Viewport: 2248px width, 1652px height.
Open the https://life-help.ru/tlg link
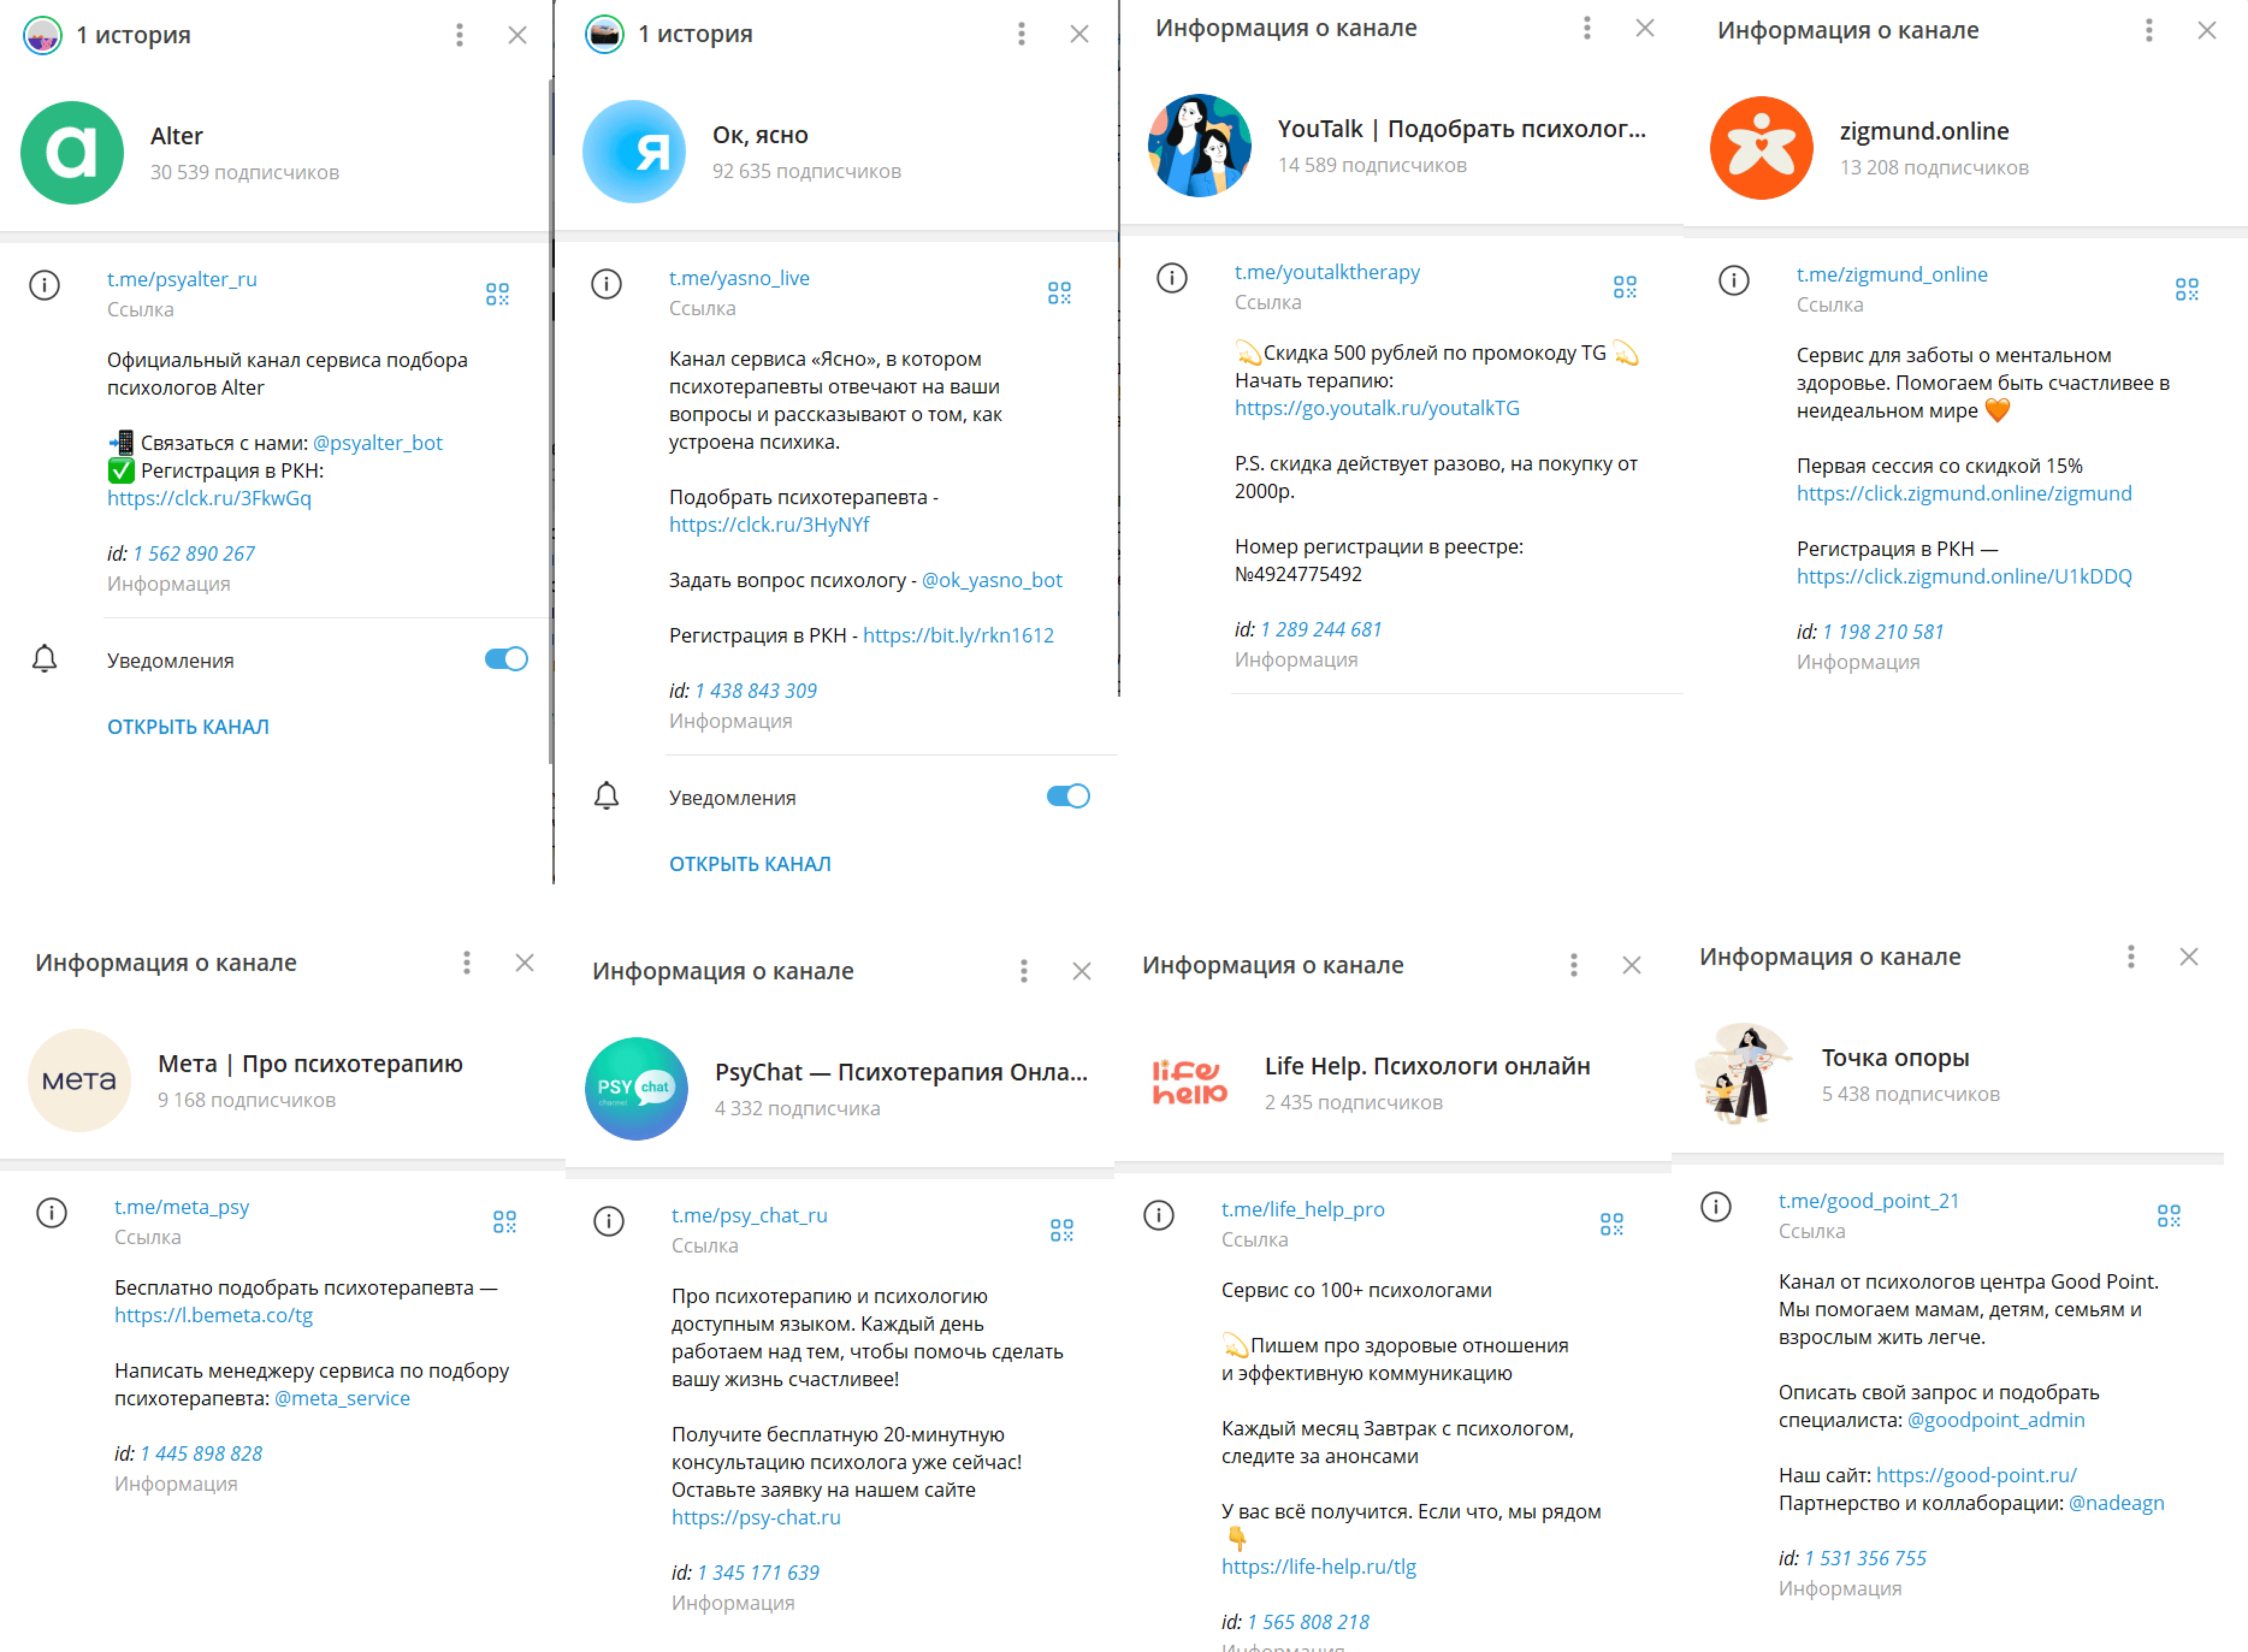click(1319, 1566)
